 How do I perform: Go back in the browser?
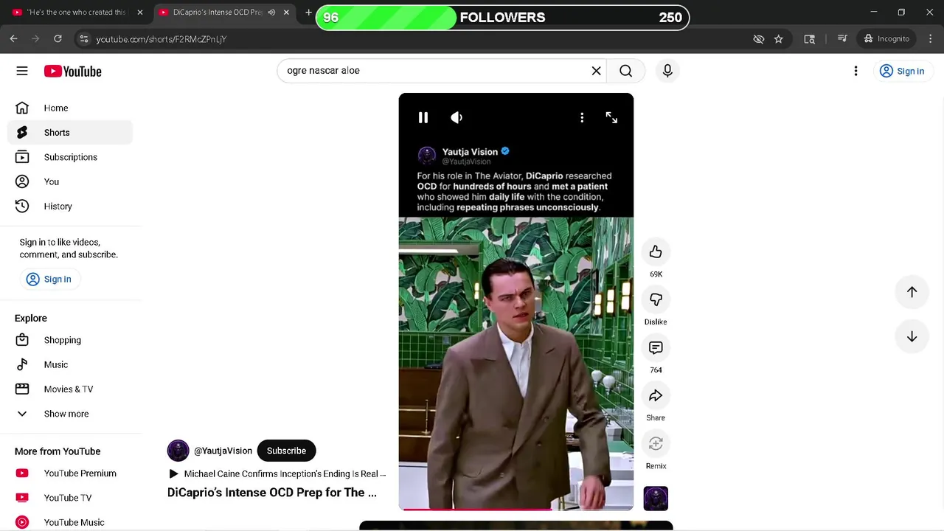click(14, 38)
